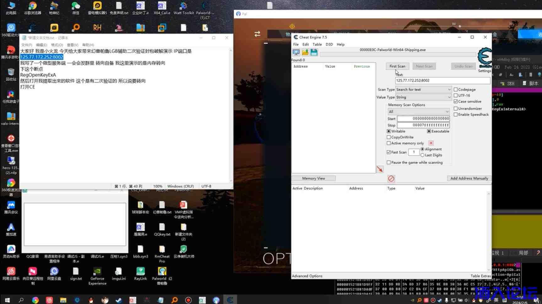Open the Table menu in Cheat Engine
The width and height of the screenshot is (542, 304).
pyautogui.click(x=317, y=45)
